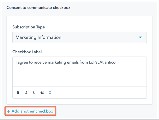Underline the checkbox label text

click(34, 92)
